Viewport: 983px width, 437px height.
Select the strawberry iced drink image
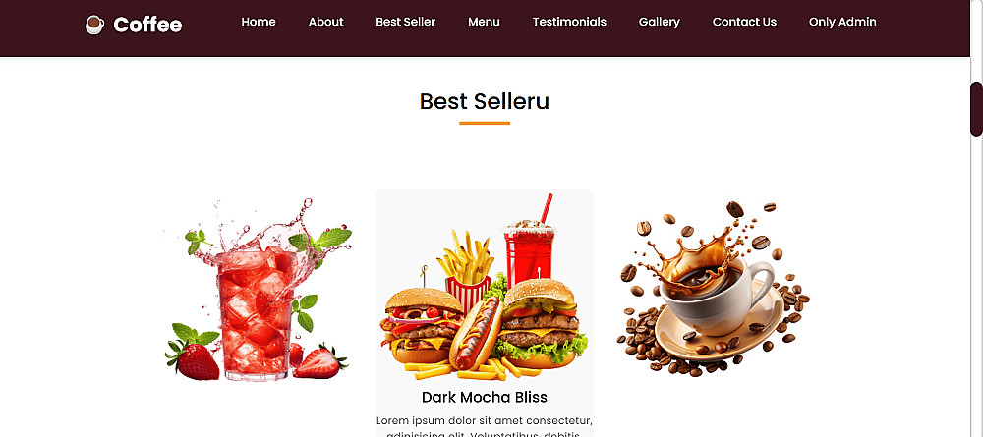tap(258, 290)
